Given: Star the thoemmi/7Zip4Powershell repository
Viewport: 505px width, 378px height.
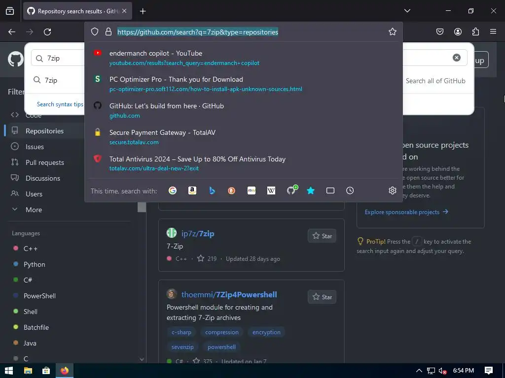Looking at the screenshot, I should tap(322, 297).
